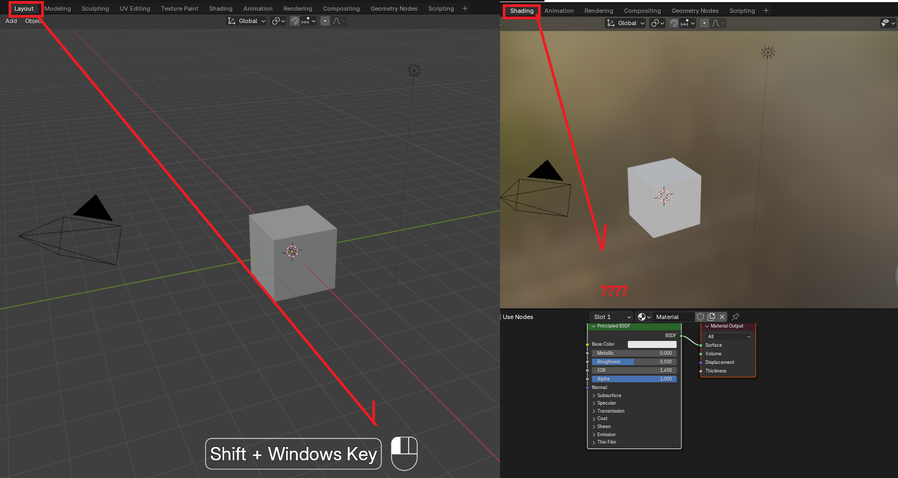This screenshot has width=898, height=478.
Task: Open the Slot 1 material slot dropdown
Action: click(611, 317)
